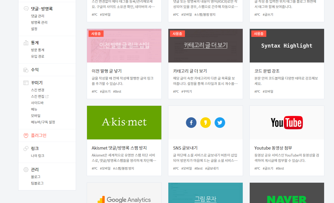Click the 코드 문법 강조 description text
Screen dimensions: 334x203
tap(286, 81)
